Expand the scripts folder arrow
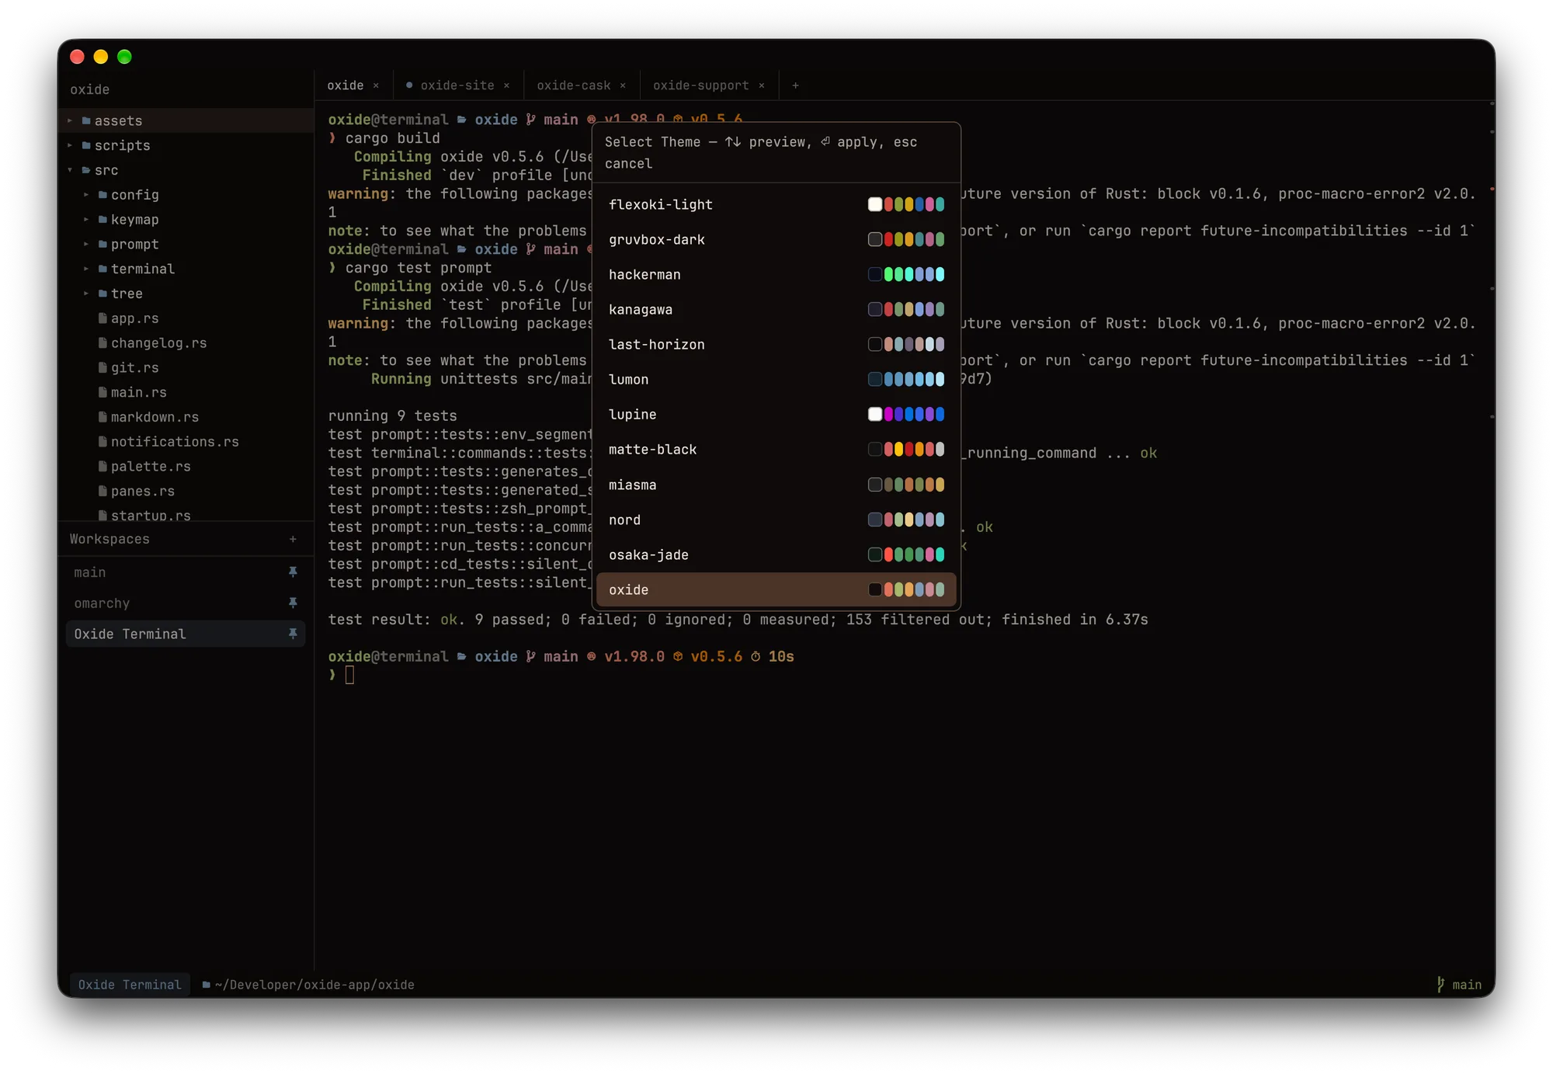1553x1074 pixels. pos(70,145)
